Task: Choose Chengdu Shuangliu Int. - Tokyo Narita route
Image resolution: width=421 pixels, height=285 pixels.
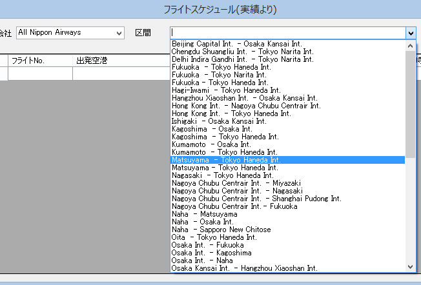Action: (243, 52)
